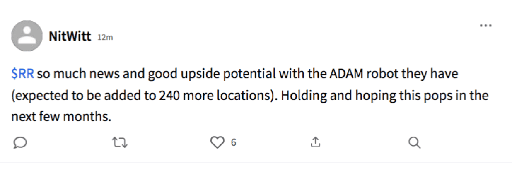Open NitWitt's gray profile avatar
The height and width of the screenshot is (178, 512).
tap(27, 36)
